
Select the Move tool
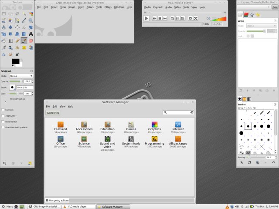point(10,27)
